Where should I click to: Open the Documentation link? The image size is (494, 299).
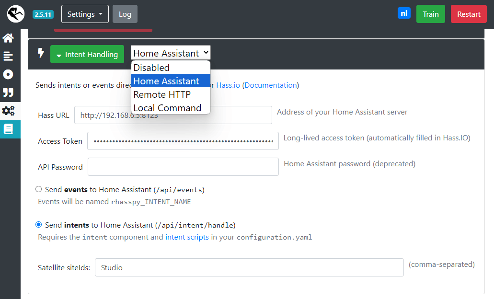271,85
